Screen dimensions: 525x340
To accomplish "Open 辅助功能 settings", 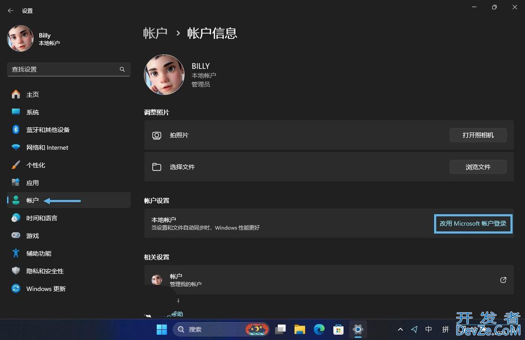I will (x=38, y=253).
